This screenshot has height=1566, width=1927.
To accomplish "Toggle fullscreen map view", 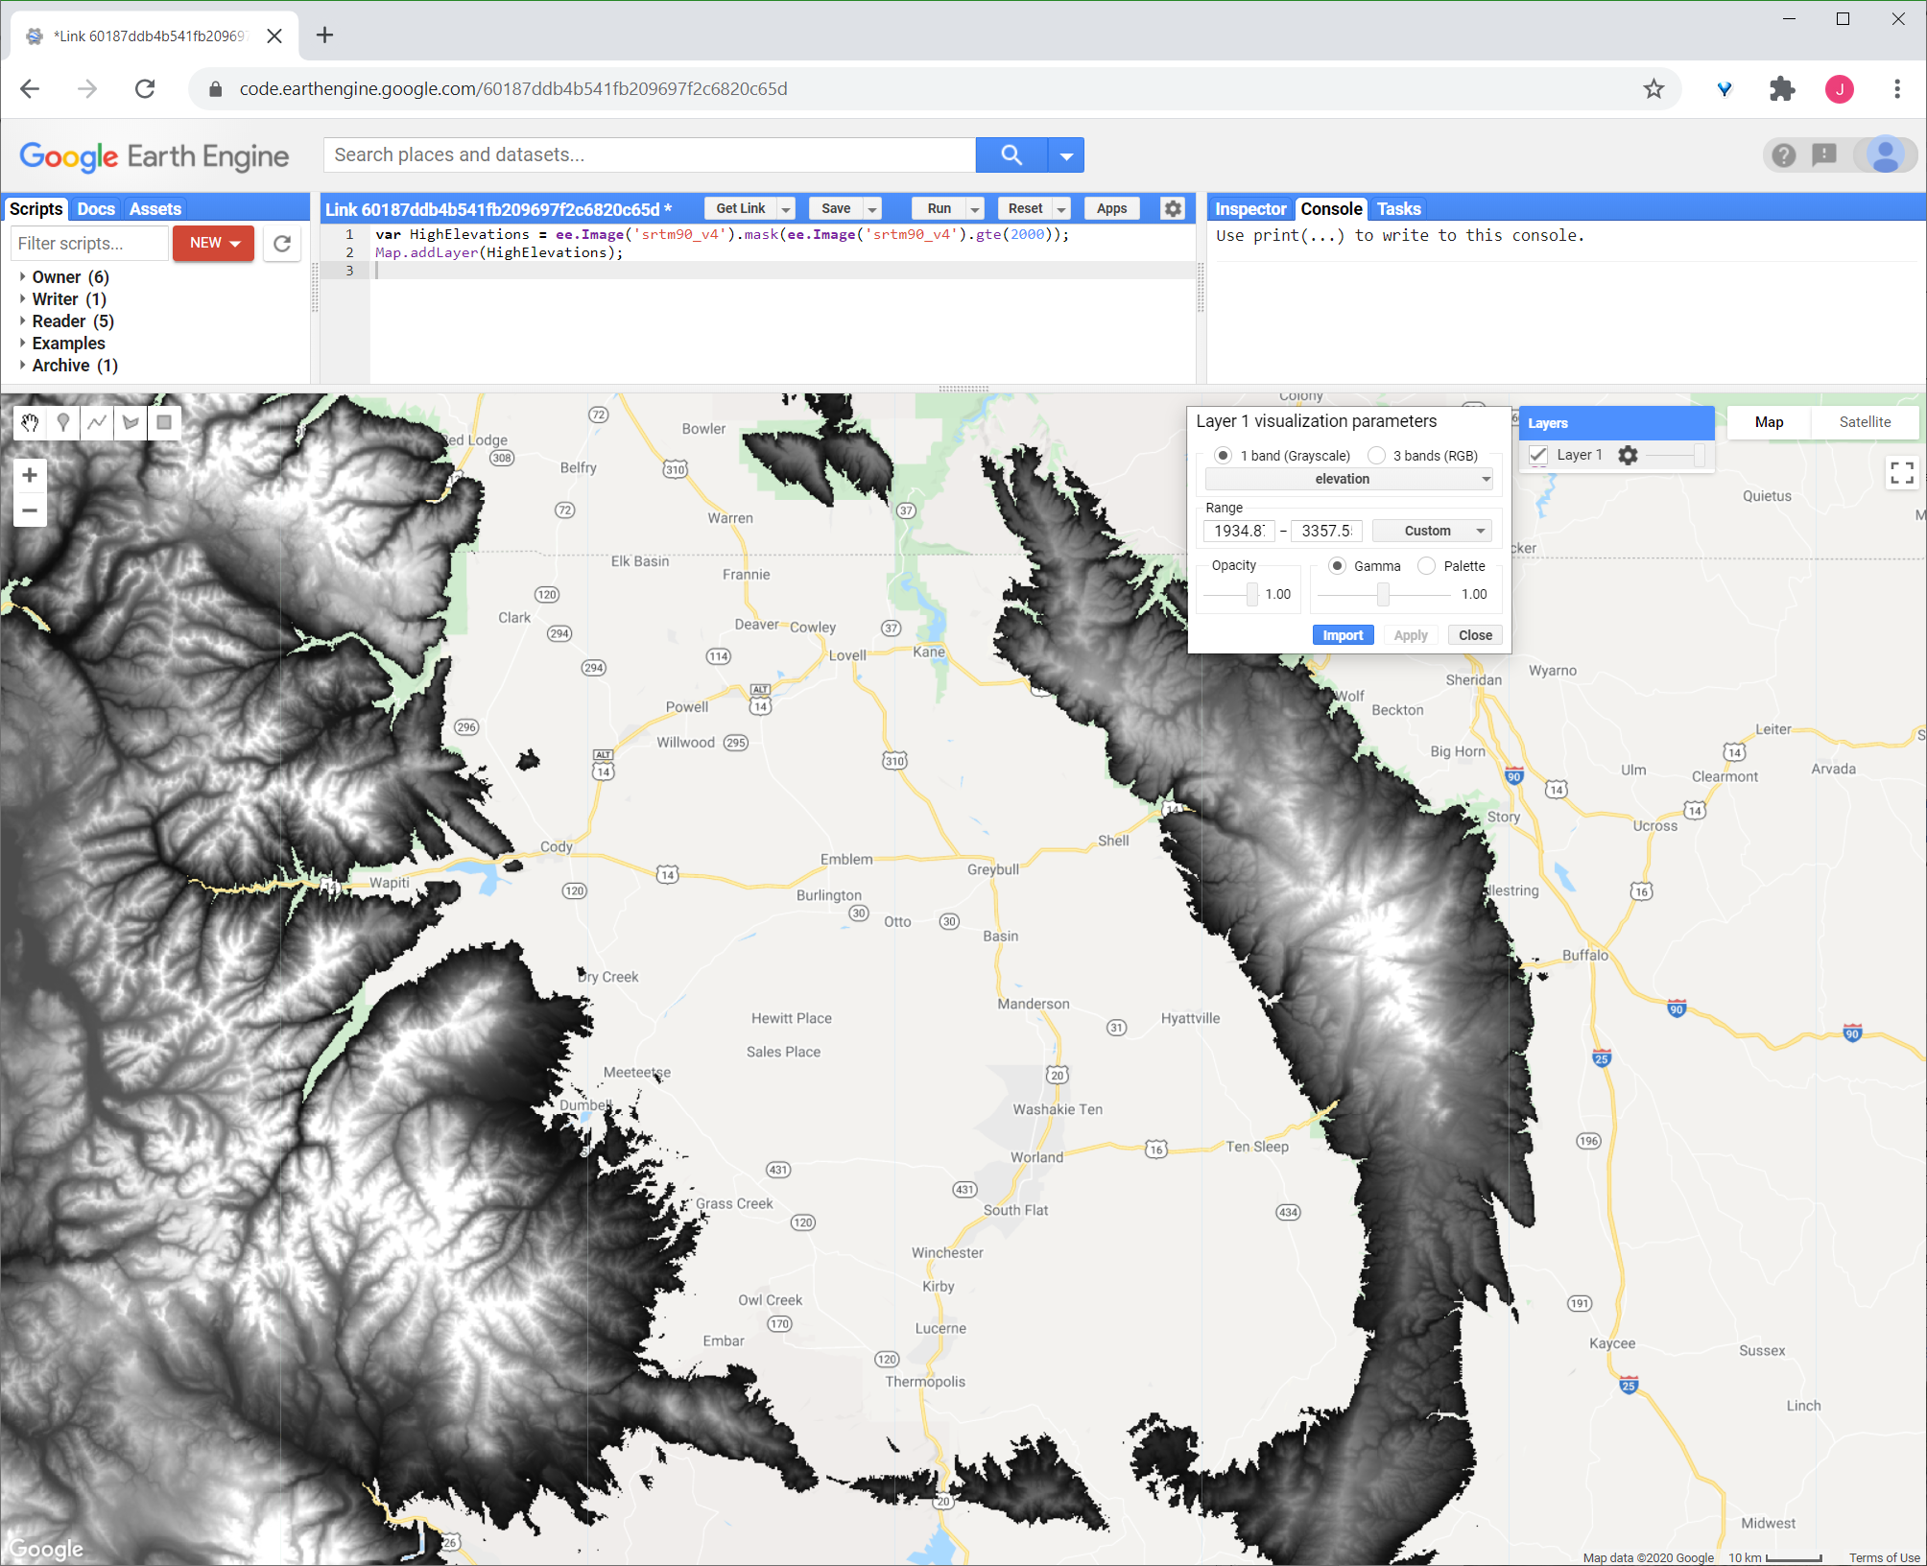I will click(x=1901, y=472).
